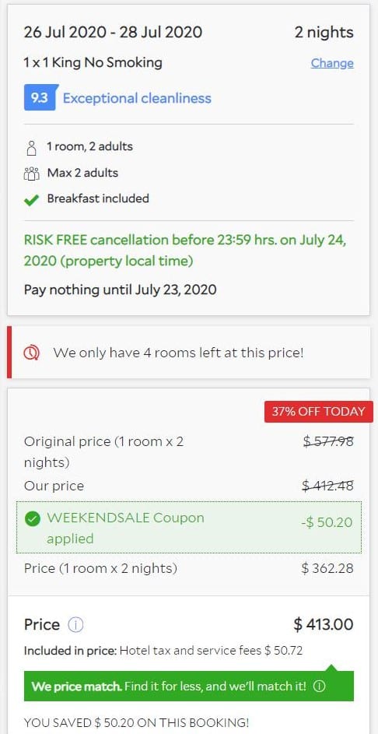378x734 pixels.
Task: Click the struck-through original price $577.98
Action: [x=327, y=441]
